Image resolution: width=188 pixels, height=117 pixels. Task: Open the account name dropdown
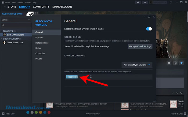pos(160,2)
